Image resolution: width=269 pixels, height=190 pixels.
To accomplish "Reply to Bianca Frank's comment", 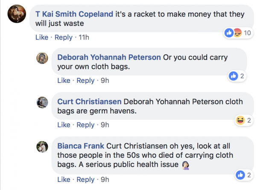I will point(85,179).
